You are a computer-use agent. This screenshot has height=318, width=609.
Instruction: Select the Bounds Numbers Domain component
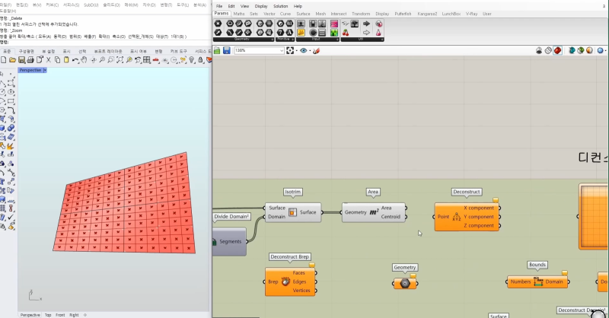click(537, 282)
